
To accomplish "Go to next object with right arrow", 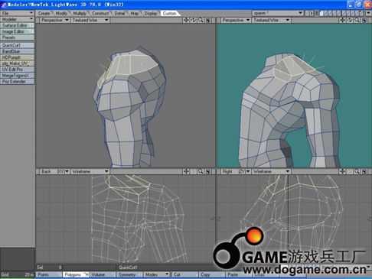I will tap(312, 13).
